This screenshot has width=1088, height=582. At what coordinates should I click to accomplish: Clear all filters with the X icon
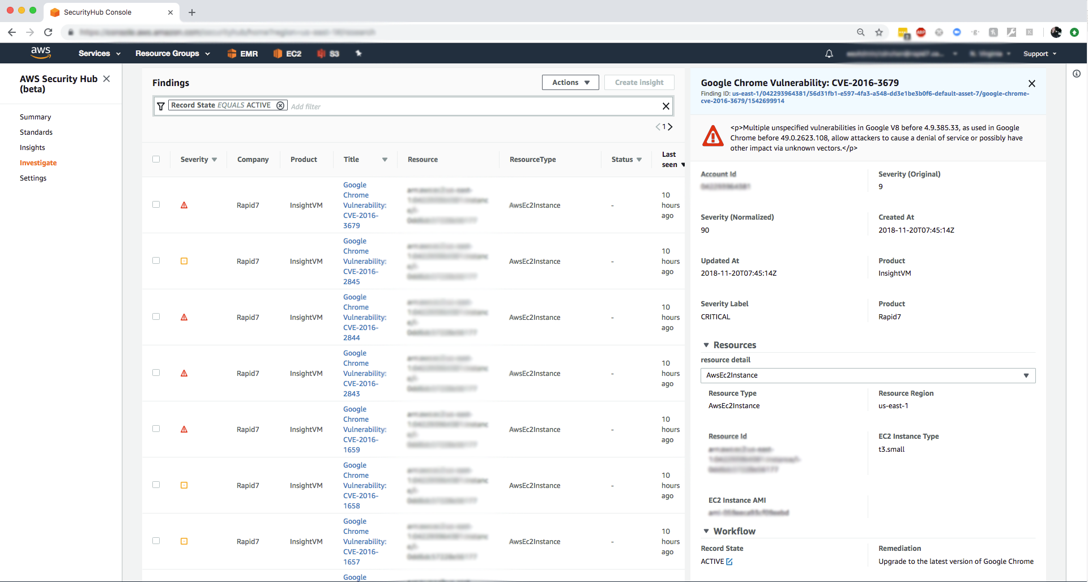[x=665, y=106]
